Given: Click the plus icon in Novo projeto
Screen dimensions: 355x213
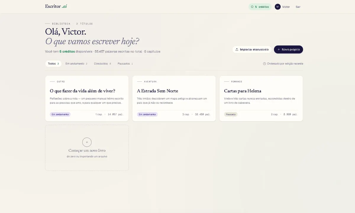Looking at the screenshot, I should (x=279, y=49).
